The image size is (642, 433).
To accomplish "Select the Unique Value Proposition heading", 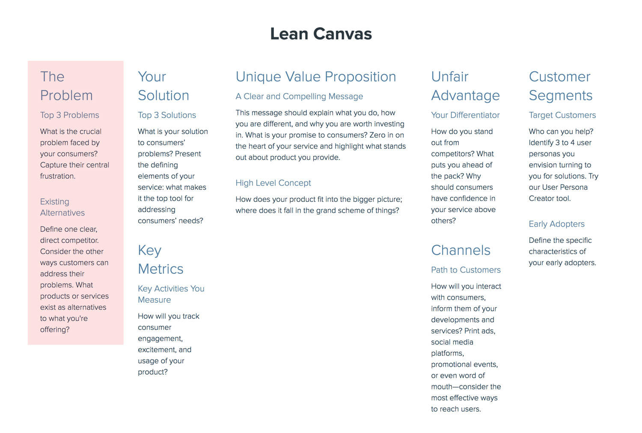I will 316,77.
